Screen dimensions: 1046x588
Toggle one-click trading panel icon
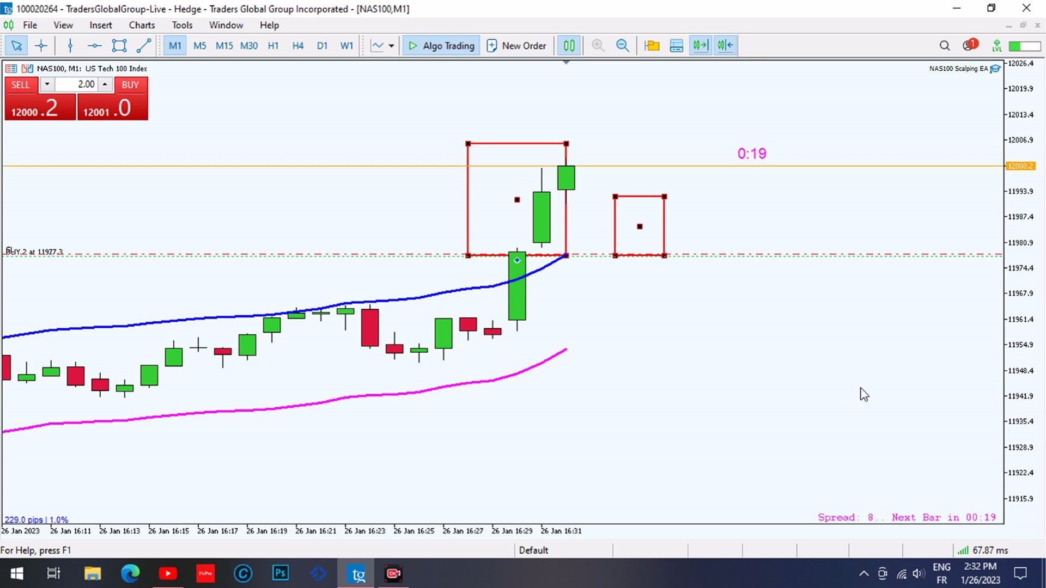click(11, 69)
